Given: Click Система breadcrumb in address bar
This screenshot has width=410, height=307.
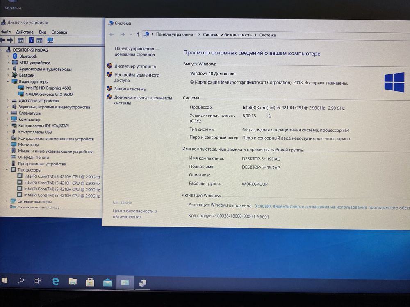Looking at the screenshot, I should [267, 35].
